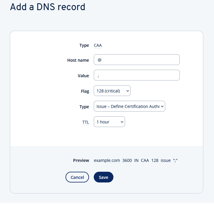Click the underlined TTL label

coord(85,122)
